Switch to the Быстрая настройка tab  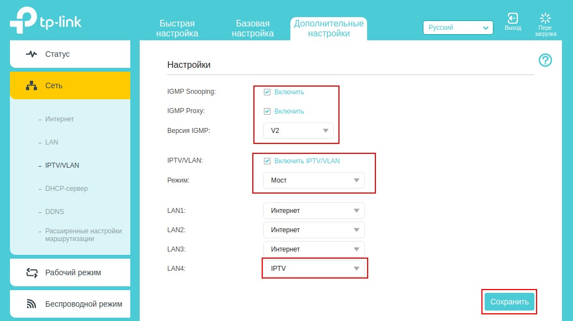click(x=177, y=28)
